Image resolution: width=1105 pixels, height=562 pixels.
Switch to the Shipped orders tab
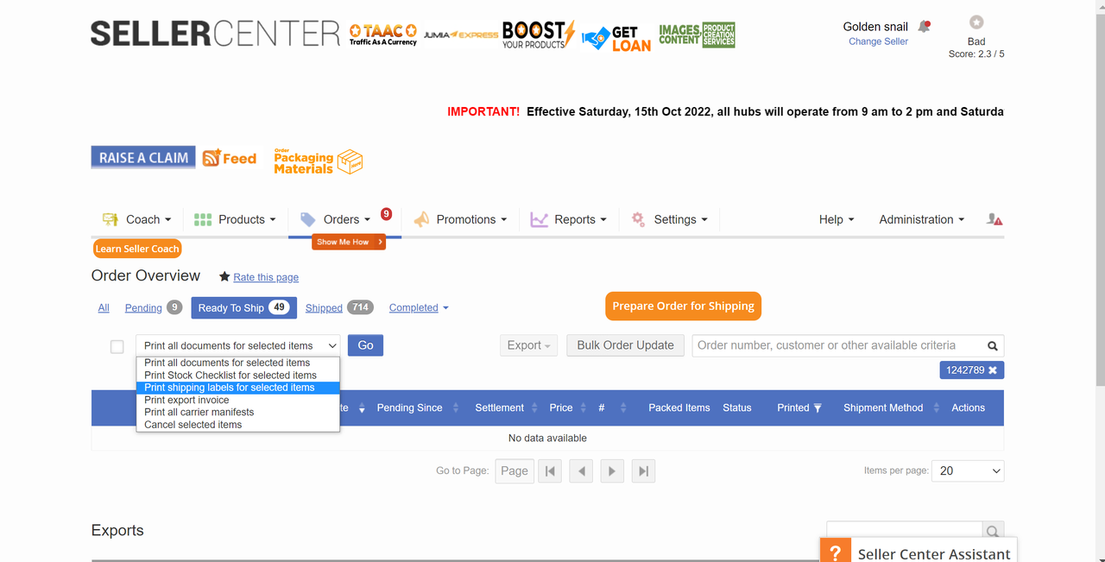(x=324, y=308)
